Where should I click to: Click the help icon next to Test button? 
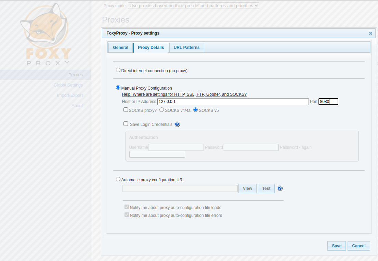(279, 188)
